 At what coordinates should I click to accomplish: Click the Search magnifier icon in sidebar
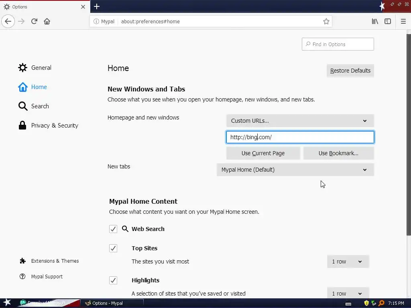[x=23, y=106]
